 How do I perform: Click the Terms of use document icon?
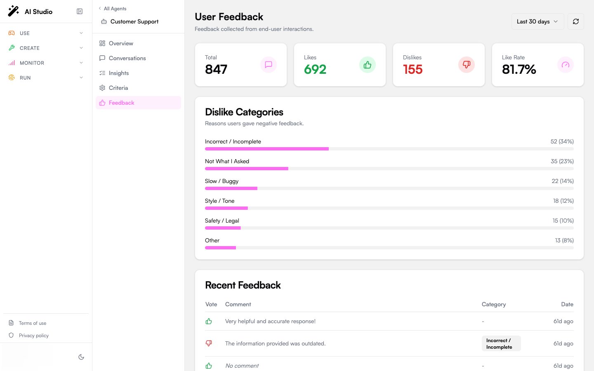(11, 323)
